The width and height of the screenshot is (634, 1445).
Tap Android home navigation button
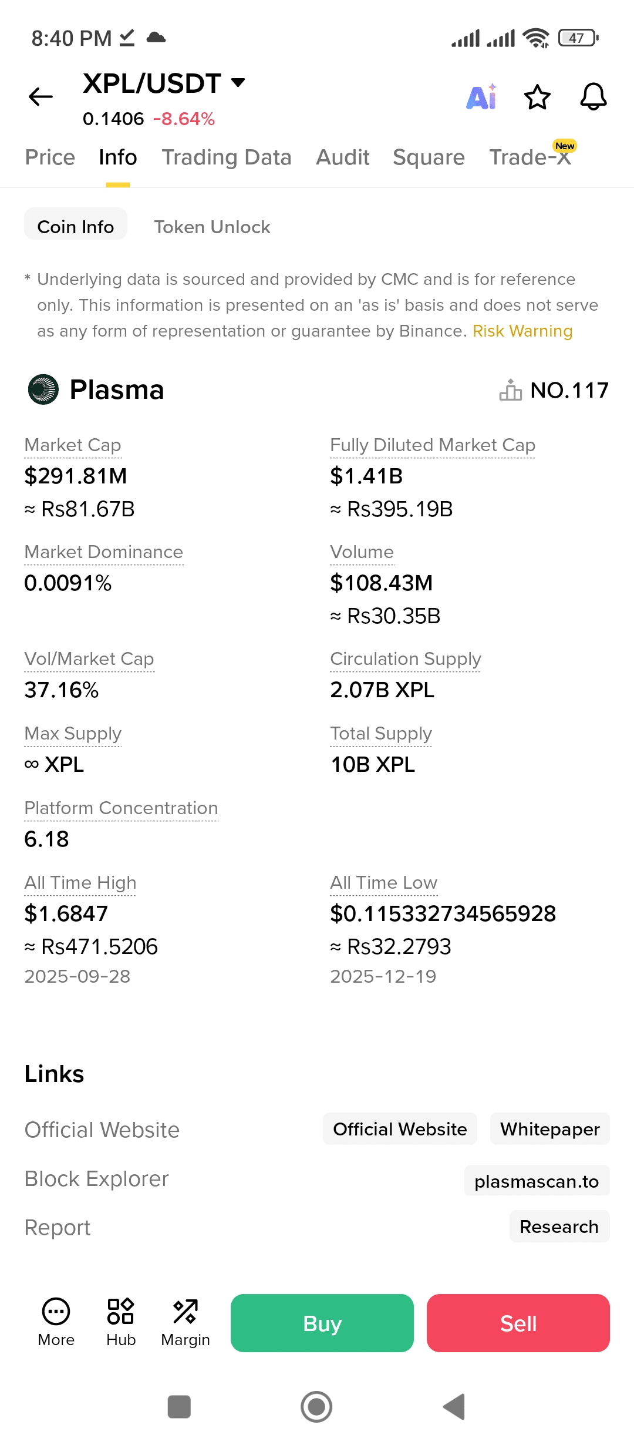[316, 1407]
